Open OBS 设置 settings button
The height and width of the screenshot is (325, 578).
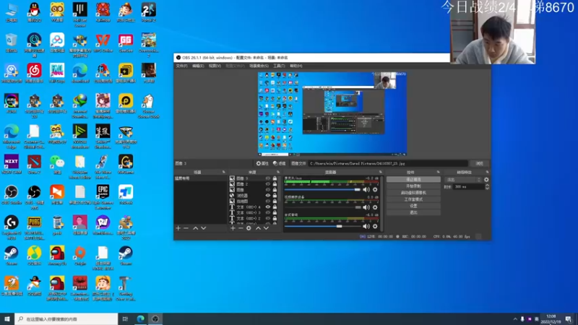pos(413,206)
